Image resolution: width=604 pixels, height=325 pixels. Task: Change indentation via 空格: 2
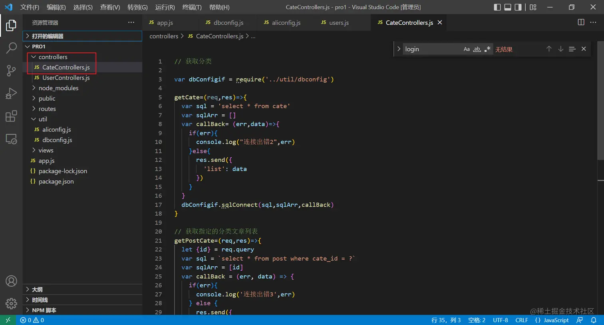pyautogui.click(x=477, y=320)
